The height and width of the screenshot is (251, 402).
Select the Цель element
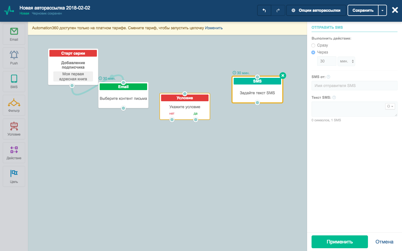(14, 176)
